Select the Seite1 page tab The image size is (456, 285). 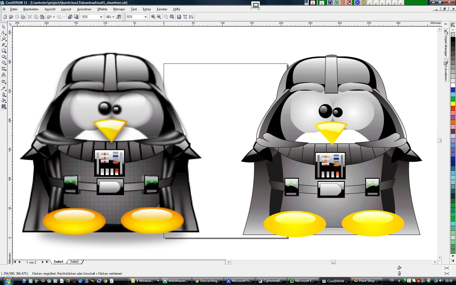click(58, 262)
